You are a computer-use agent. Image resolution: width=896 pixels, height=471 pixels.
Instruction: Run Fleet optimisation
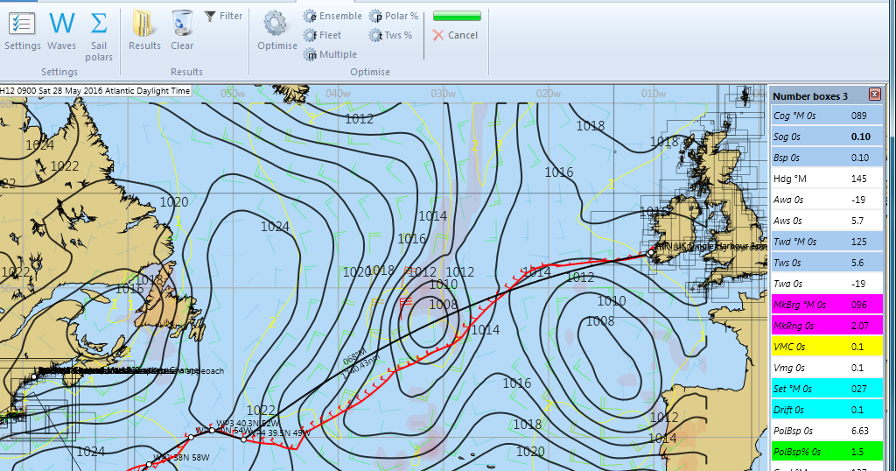pos(322,35)
